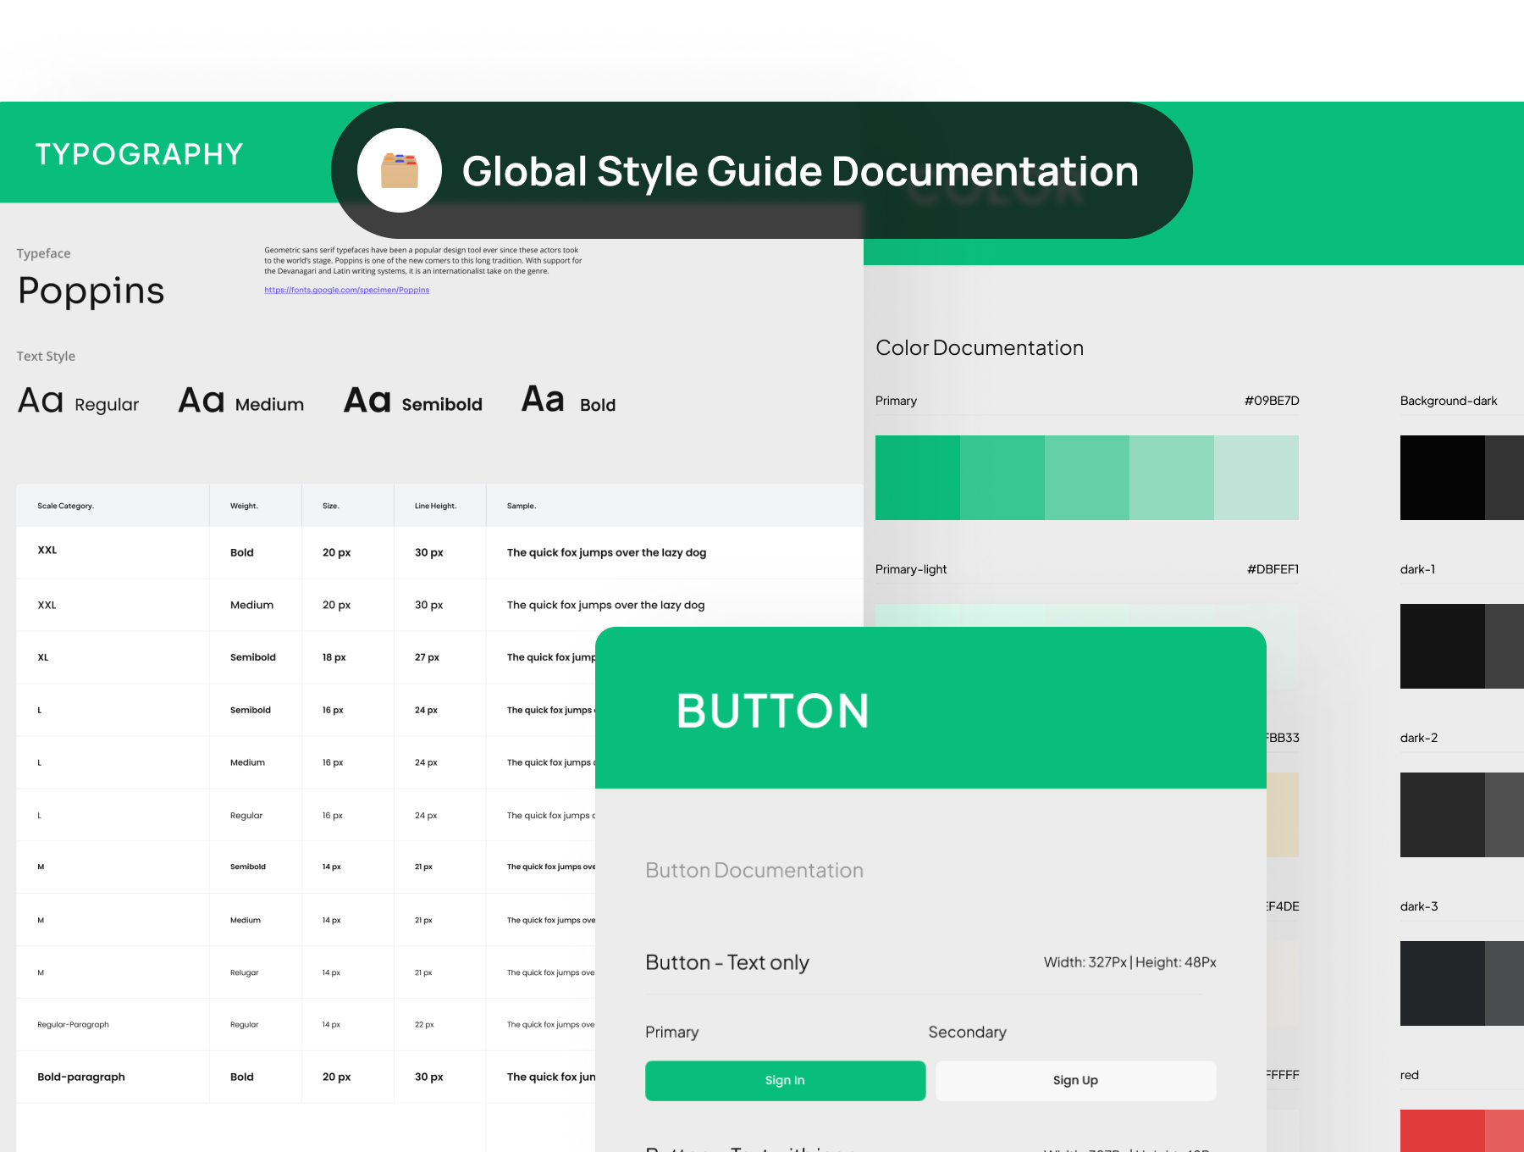Click the Line Height column header

tap(435, 506)
